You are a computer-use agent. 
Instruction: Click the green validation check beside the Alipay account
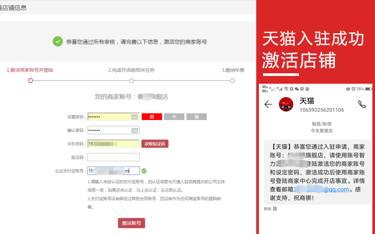tap(144, 171)
